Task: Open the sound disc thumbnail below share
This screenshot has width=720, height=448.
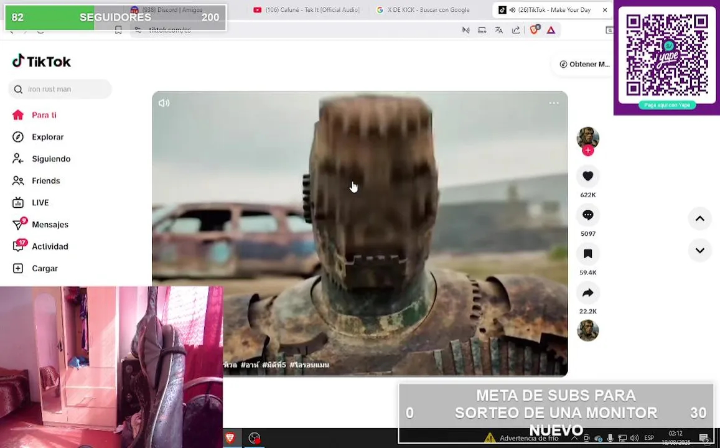Action: 587,330
